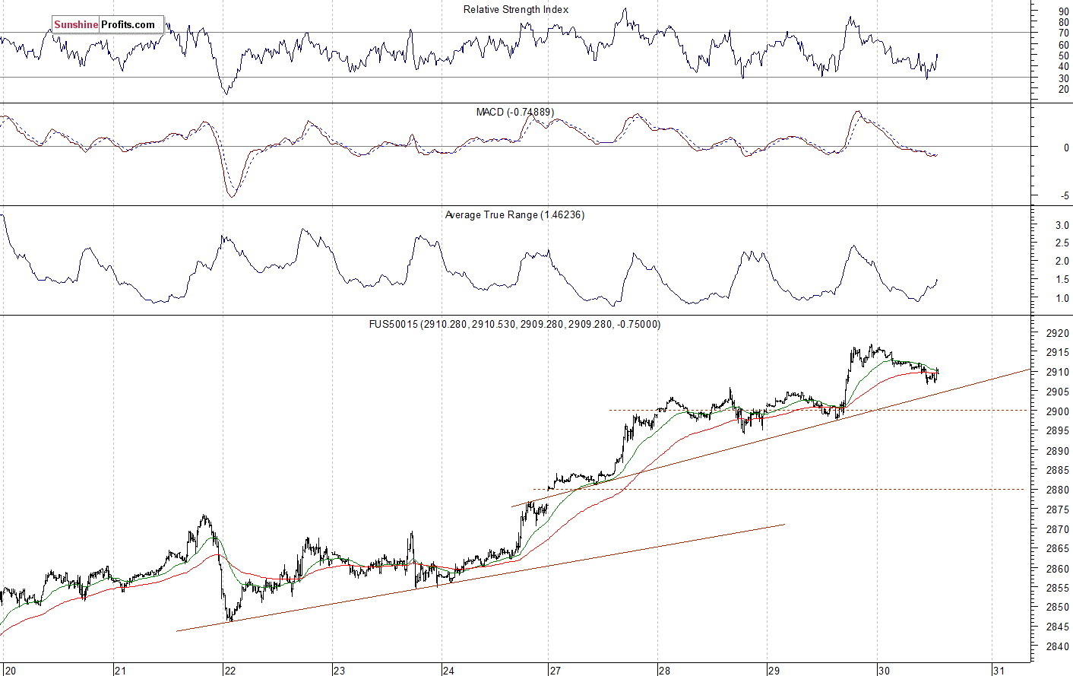Click the 2920 price axis label
1073x676 pixels.
pyautogui.click(x=1058, y=333)
